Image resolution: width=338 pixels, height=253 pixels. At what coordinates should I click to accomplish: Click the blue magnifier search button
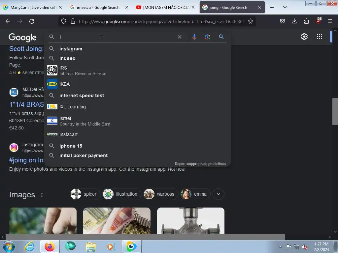pos(221,37)
